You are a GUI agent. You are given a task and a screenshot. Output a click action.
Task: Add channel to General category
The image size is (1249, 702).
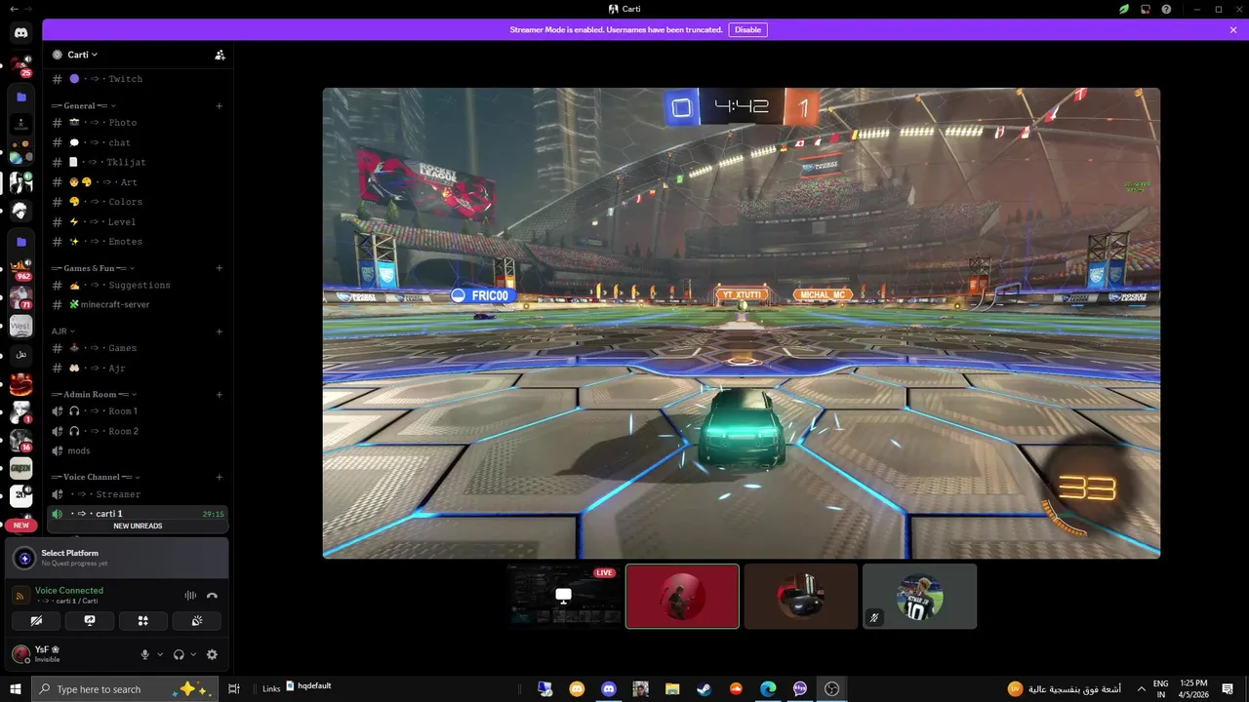pos(219,105)
